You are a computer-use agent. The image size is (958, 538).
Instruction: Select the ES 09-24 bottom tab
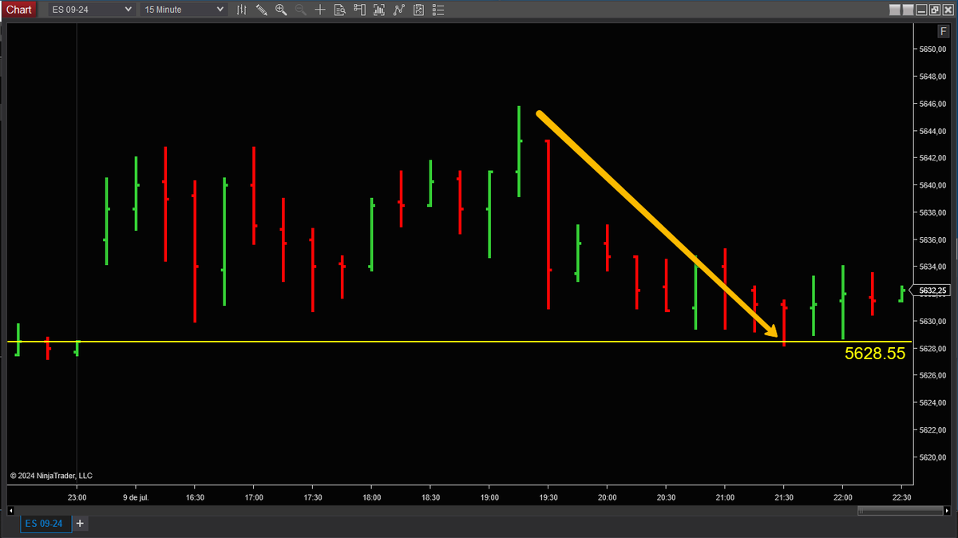tap(46, 524)
